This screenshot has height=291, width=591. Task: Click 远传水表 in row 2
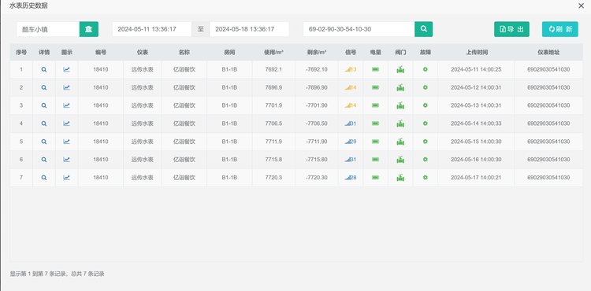click(x=143, y=87)
